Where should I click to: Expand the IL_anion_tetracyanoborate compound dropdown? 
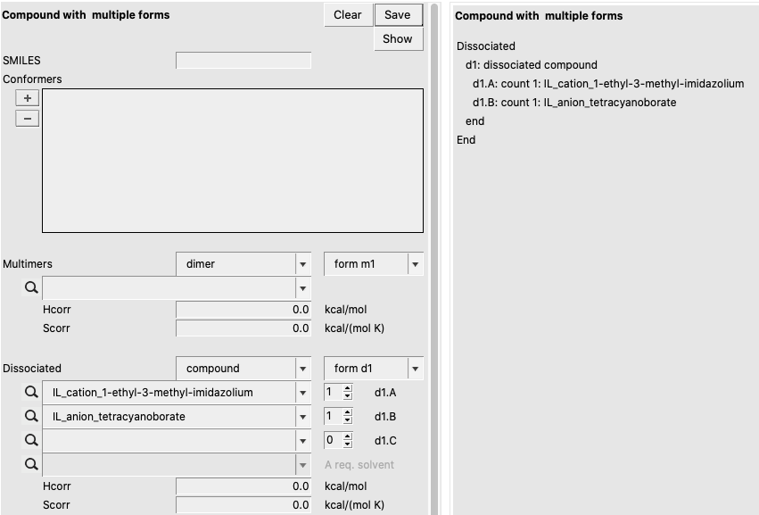[302, 416]
